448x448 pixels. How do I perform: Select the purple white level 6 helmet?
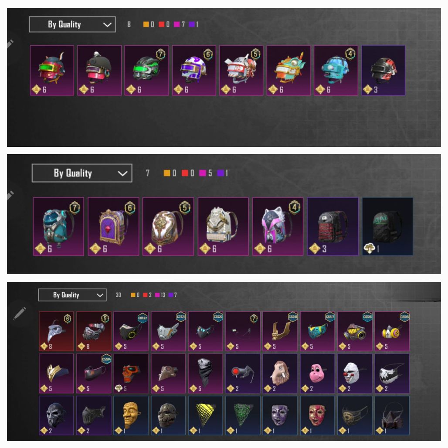click(x=194, y=70)
